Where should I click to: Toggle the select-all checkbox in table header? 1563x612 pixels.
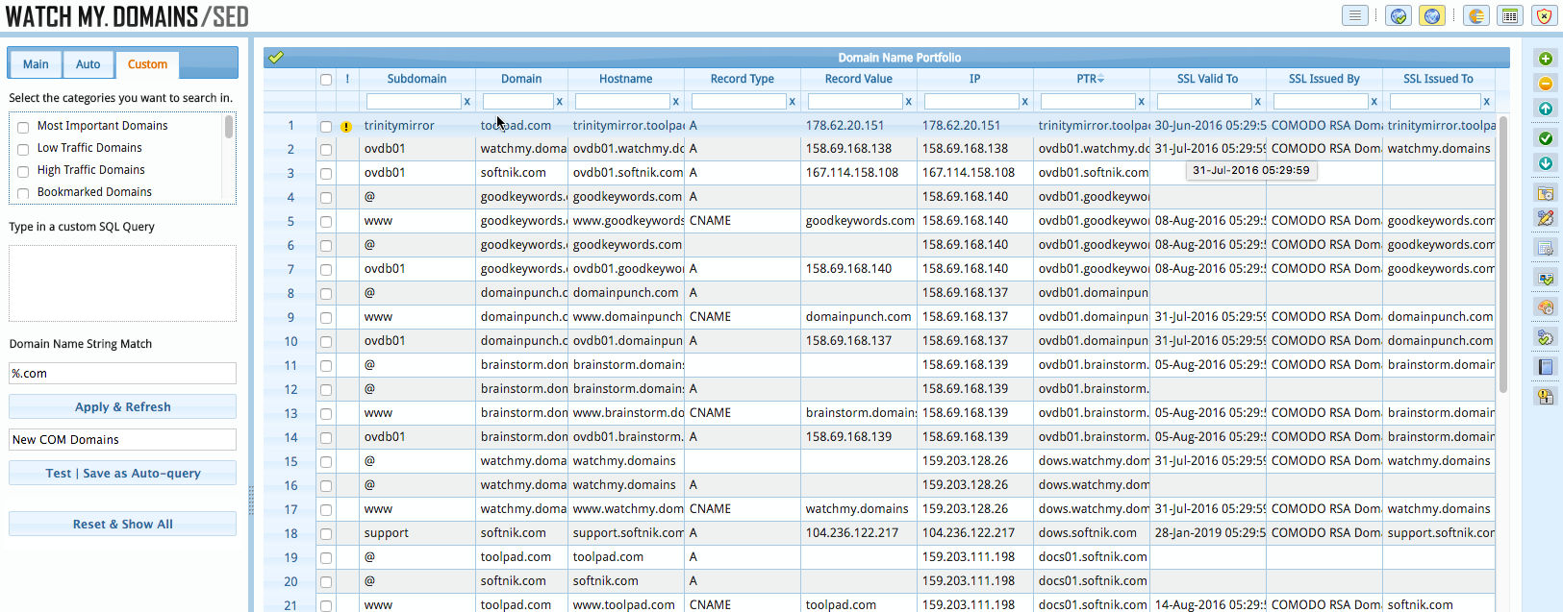pyautogui.click(x=326, y=80)
